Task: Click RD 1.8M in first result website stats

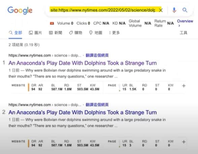Action: pyautogui.click(x=68, y=89)
